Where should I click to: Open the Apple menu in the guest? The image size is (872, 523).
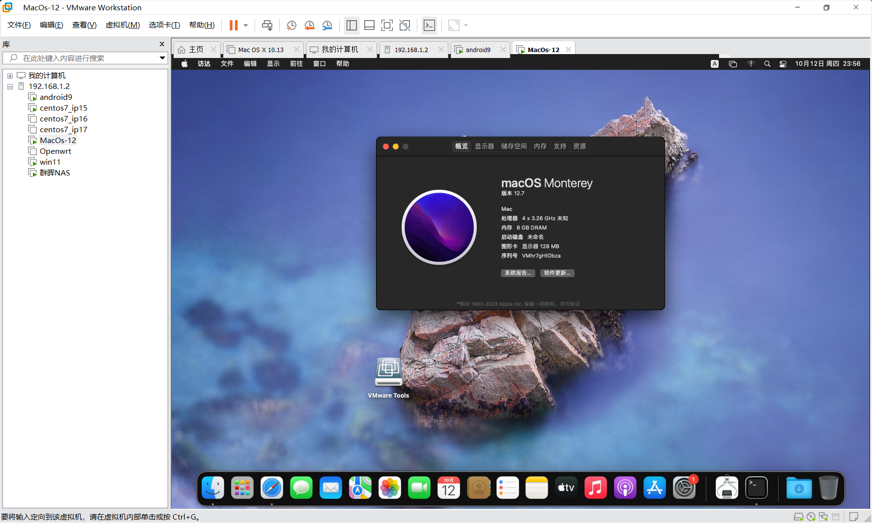pos(185,64)
